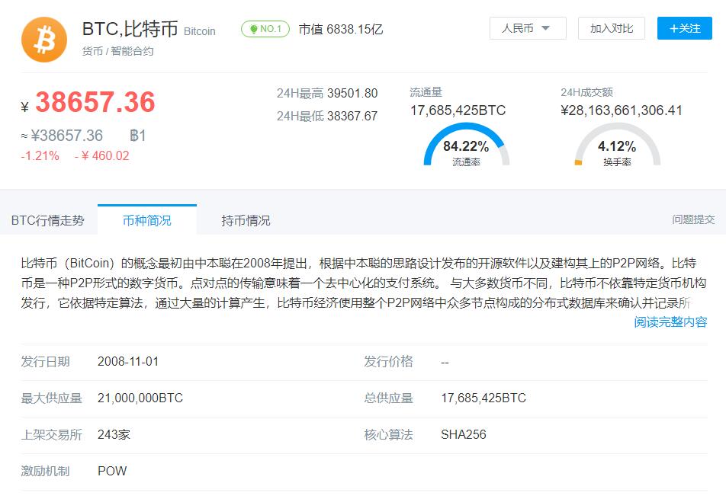Click the NO.1 rank badge

(x=265, y=29)
